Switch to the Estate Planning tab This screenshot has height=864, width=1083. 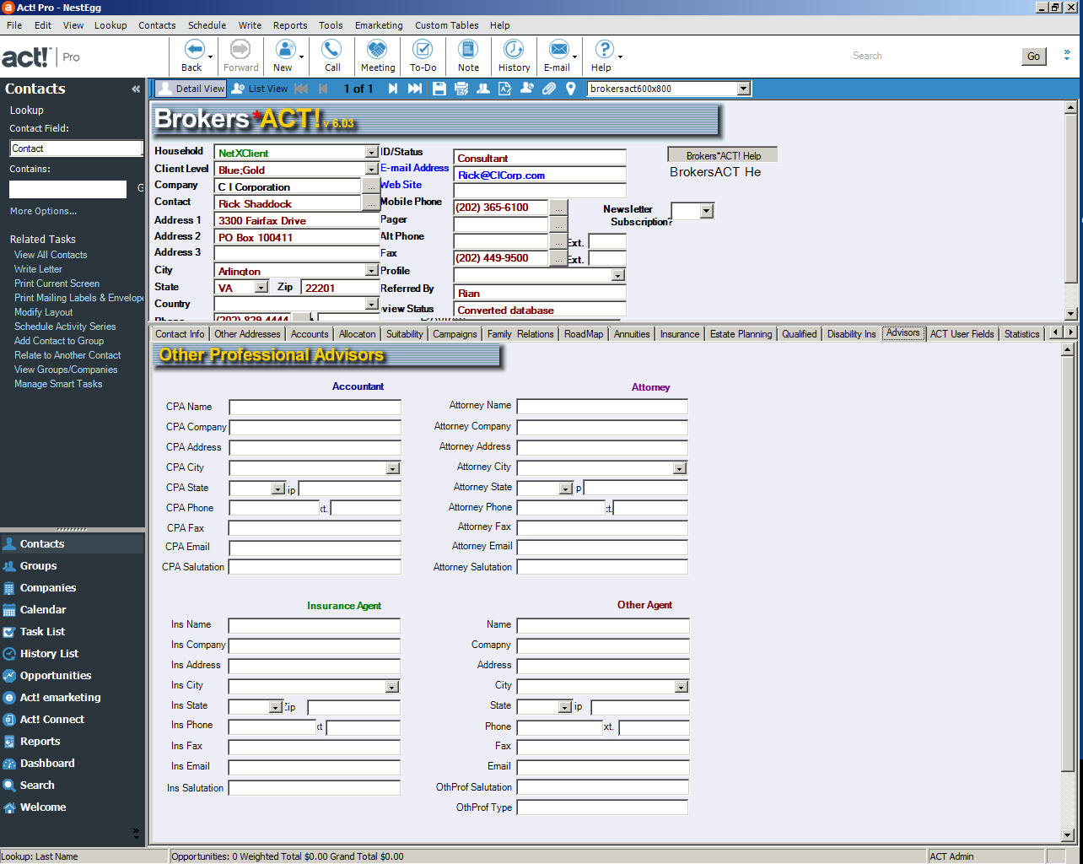tap(741, 334)
